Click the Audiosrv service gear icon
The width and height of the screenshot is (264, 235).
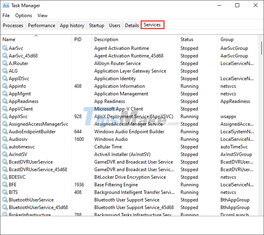click(x=5, y=139)
